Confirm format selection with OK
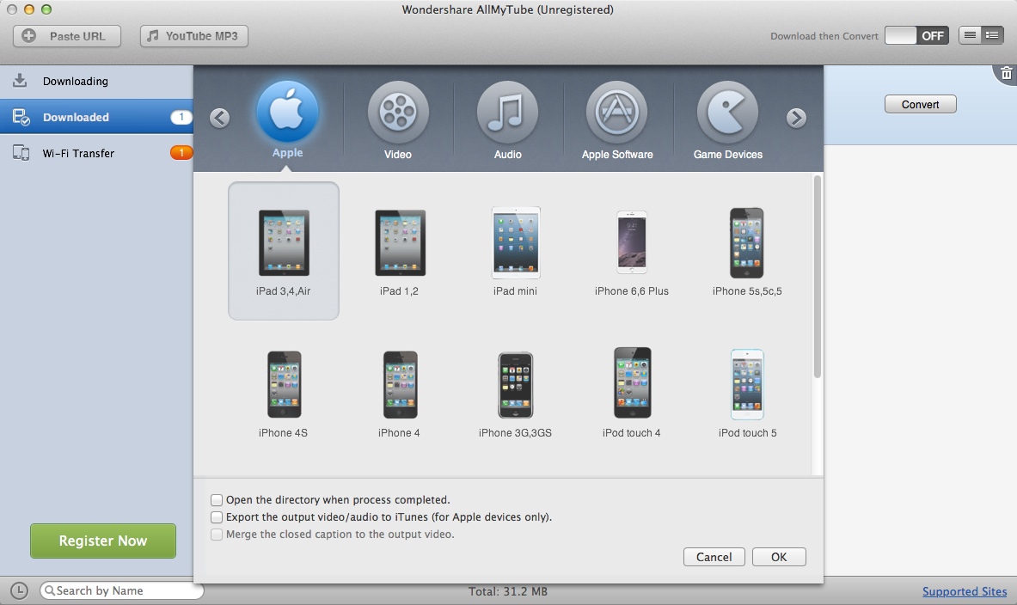 (x=779, y=557)
